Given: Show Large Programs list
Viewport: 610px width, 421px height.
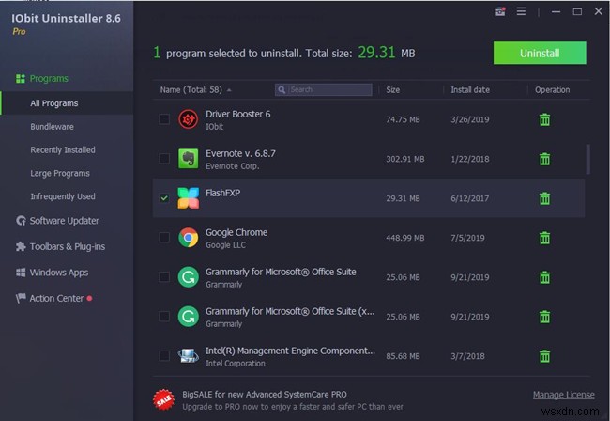Looking at the screenshot, I should [x=60, y=173].
